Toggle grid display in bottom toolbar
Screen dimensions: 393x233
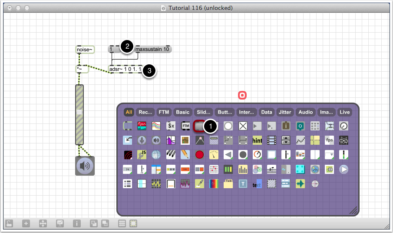(122, 223)
